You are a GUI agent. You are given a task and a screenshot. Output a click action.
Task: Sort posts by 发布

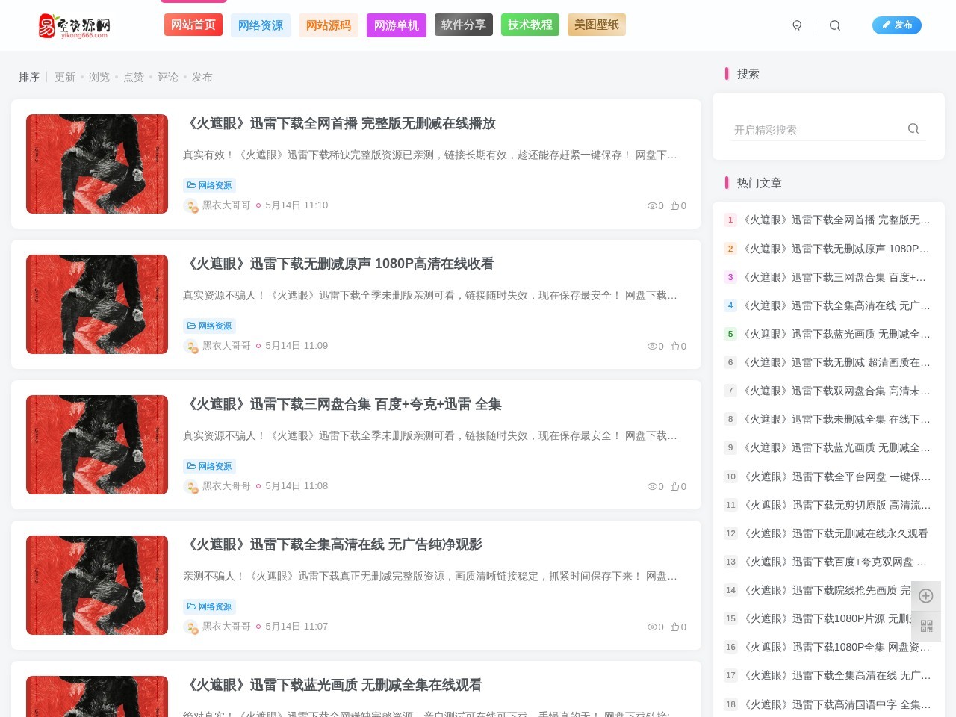pos(202,77)
